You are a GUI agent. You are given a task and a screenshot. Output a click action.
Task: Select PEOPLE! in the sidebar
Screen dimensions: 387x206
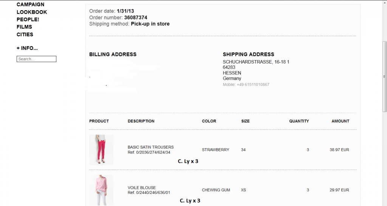pyautogui.click(x=28, y=19)
